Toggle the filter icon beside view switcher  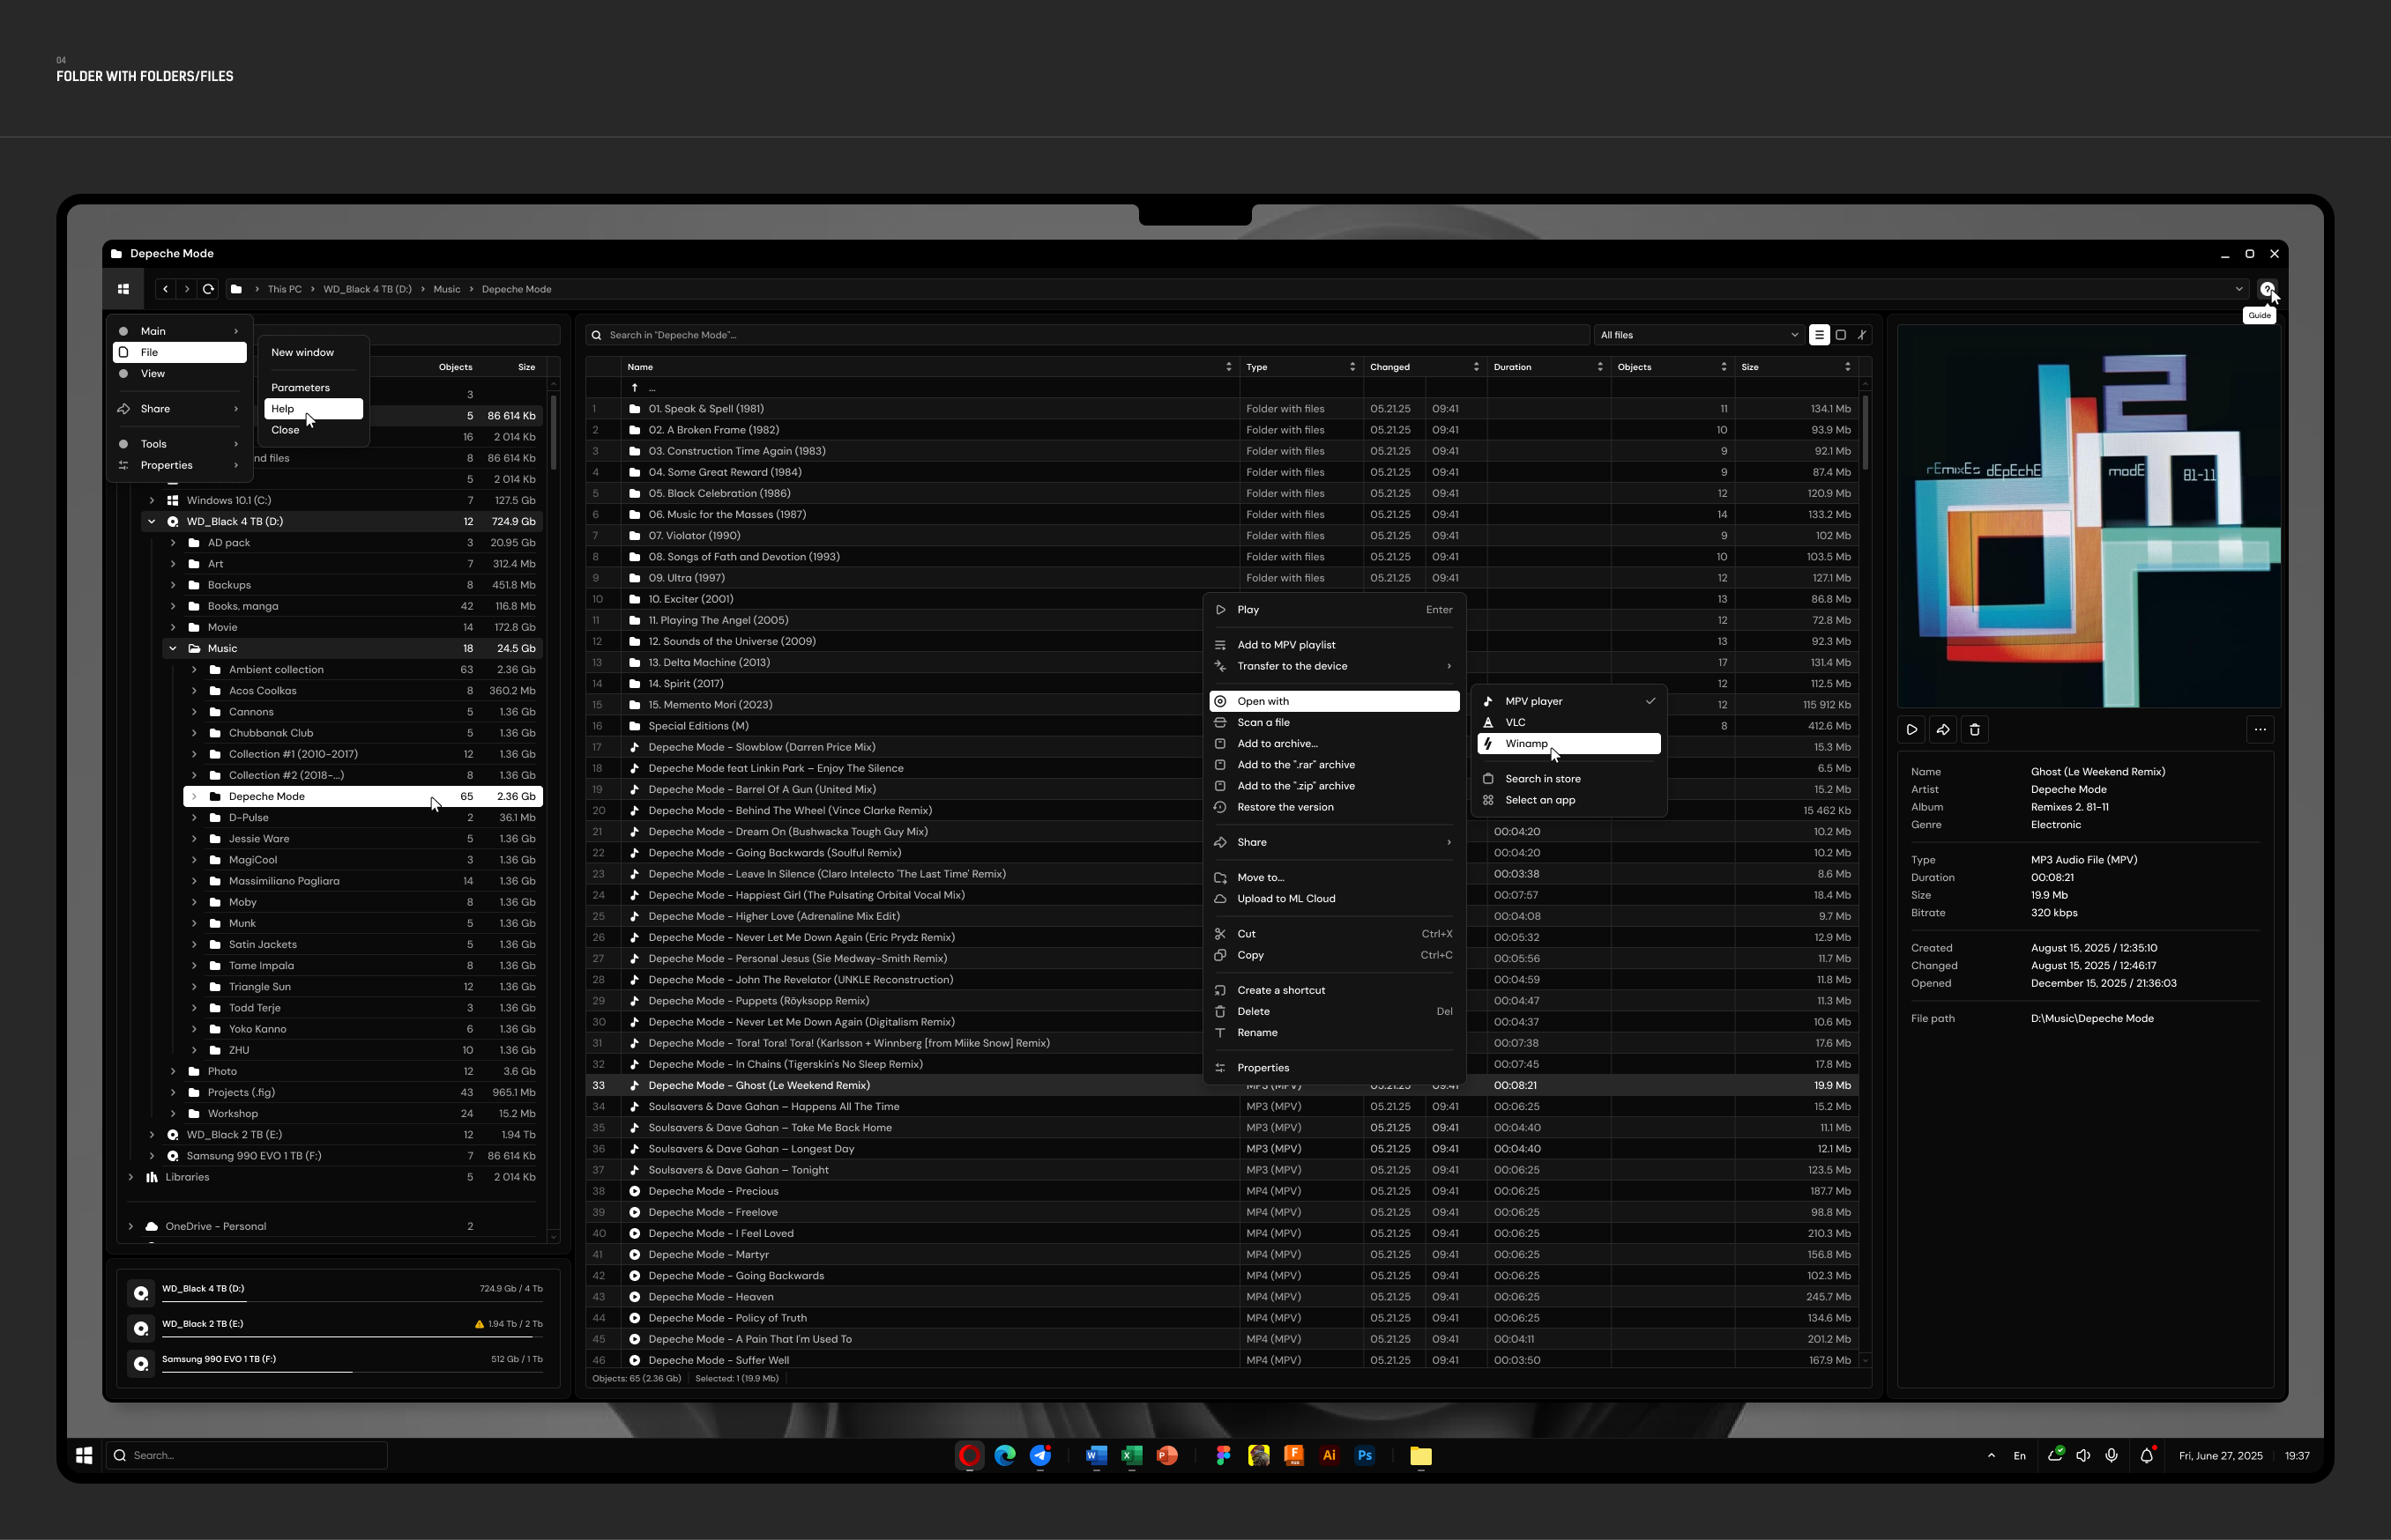point(1862,335)
